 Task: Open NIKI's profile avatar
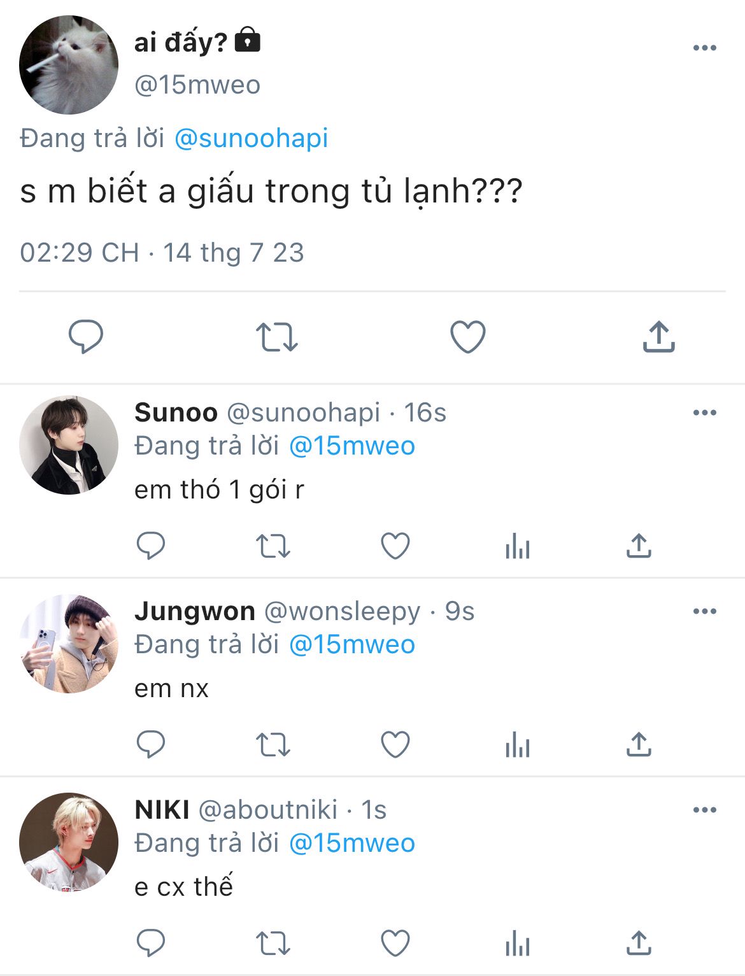[69, 842]
